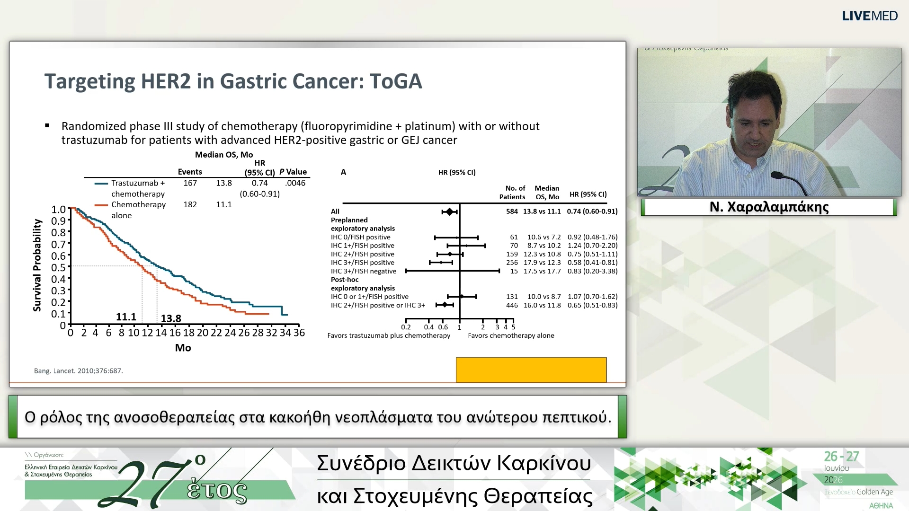Click the All diamond on forest plot
The image size is (909, 511).
click(x=450, y=211)
